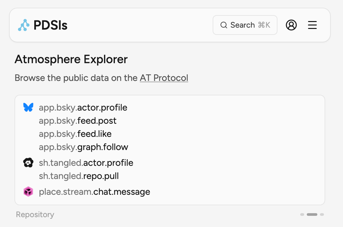Open sh.tangled.repo.pull entry
Image resolution: width=343 pixels, height=227 pixels.
79,176
